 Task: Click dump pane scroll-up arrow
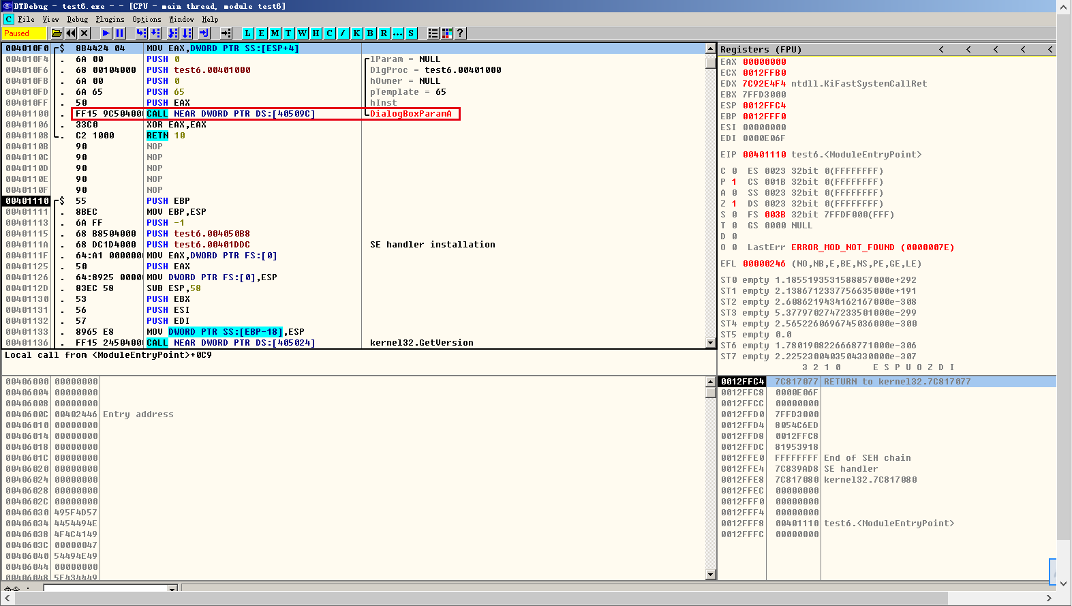[711, 382]
